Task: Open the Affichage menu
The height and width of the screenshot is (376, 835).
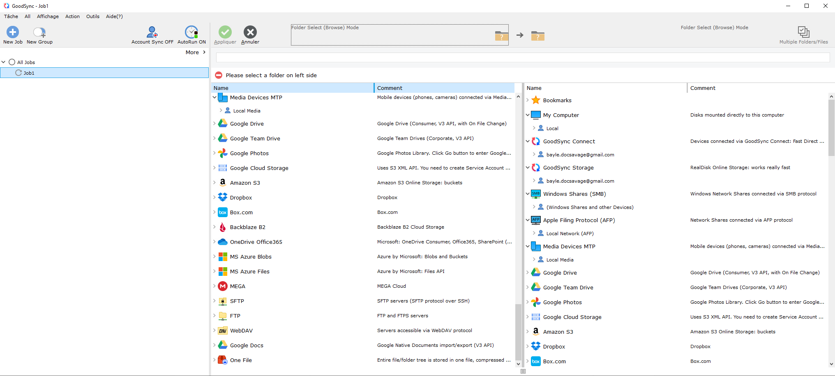Action: click(48, 16)
